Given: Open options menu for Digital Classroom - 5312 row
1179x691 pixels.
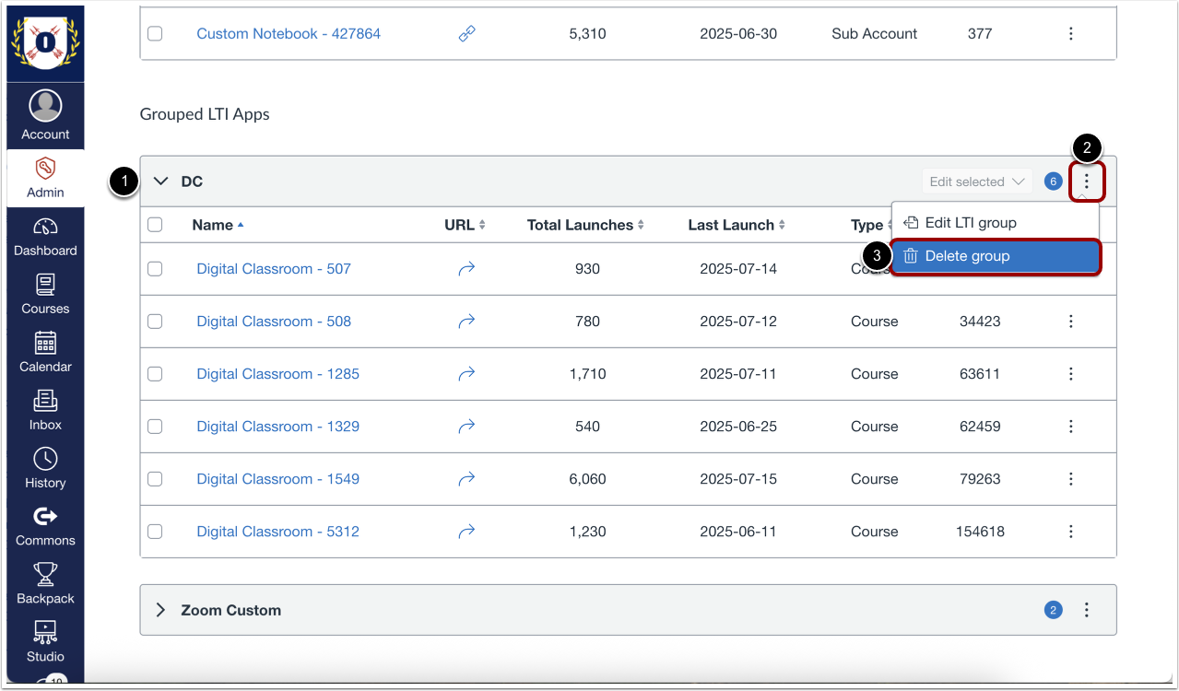Looking at the screenshot, I should coord(1070,532).
